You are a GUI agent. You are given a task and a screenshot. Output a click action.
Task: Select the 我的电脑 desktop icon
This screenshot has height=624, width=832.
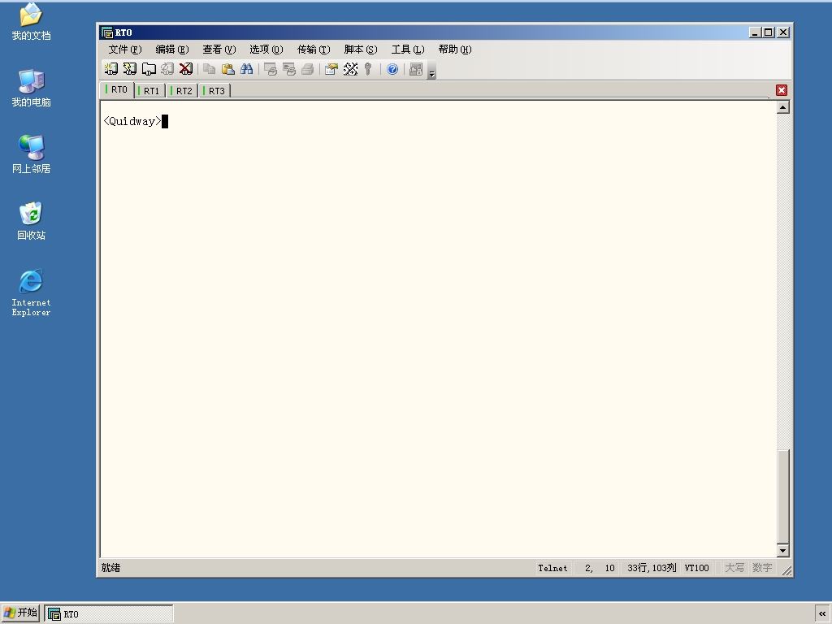[x=32, y=88]
